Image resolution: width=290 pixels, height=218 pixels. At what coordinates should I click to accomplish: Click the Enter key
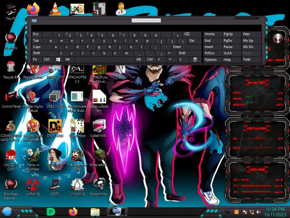186,47
